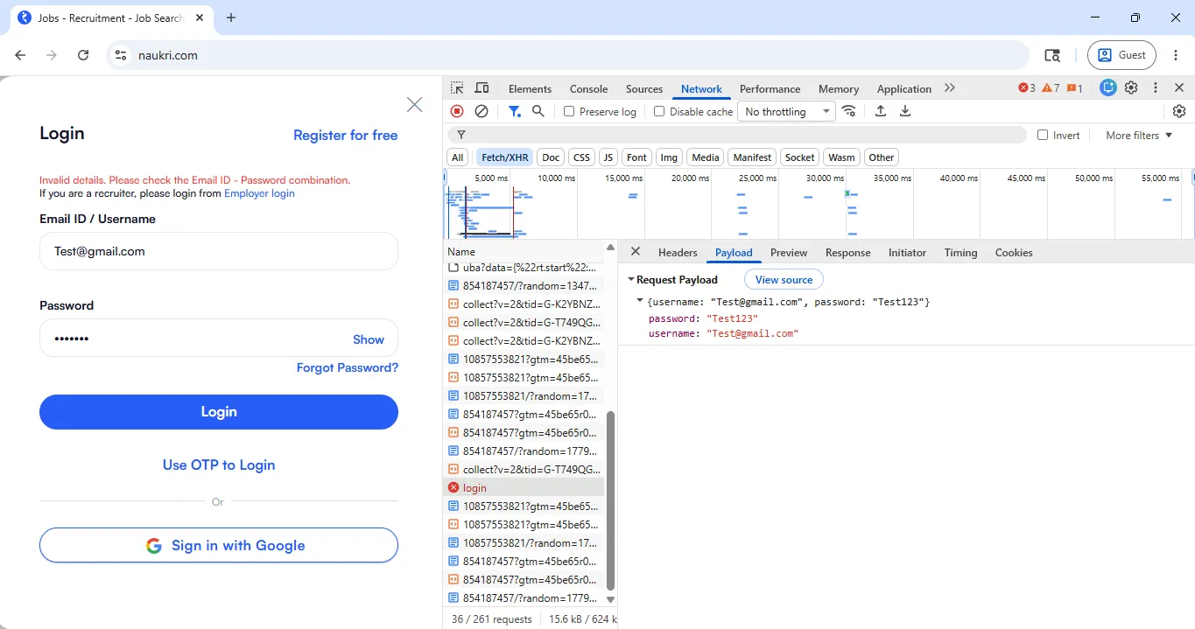Open network conditions wifi icon

tap(848, 111)
